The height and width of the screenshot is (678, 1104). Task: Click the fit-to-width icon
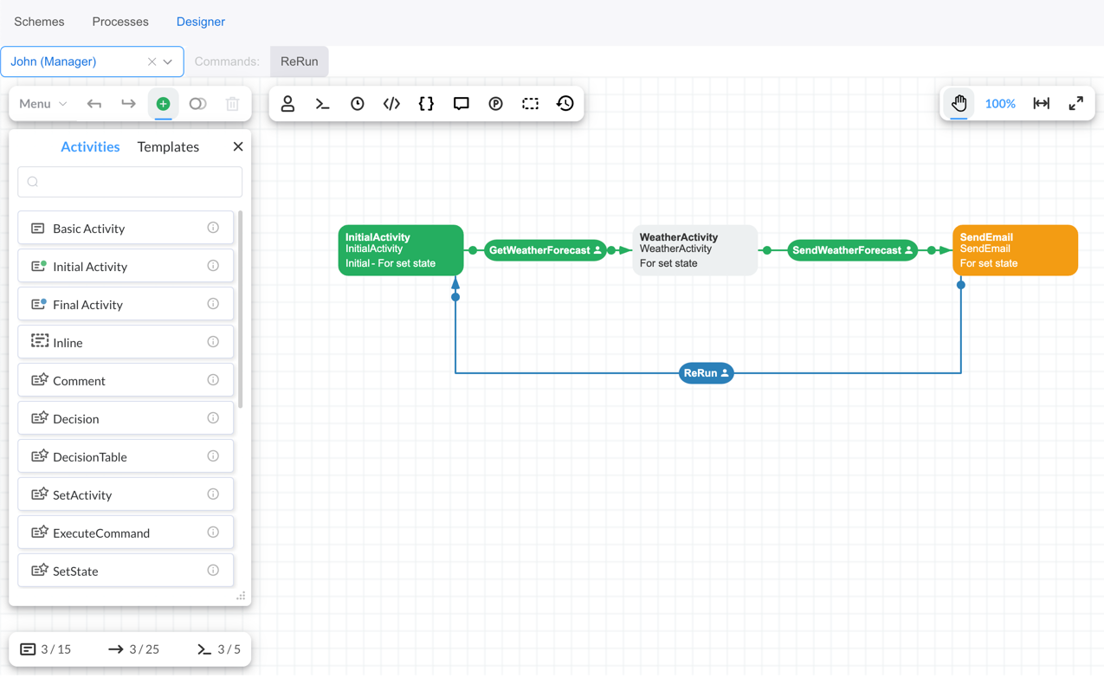pyautogui.click(x=1041, y=103)
